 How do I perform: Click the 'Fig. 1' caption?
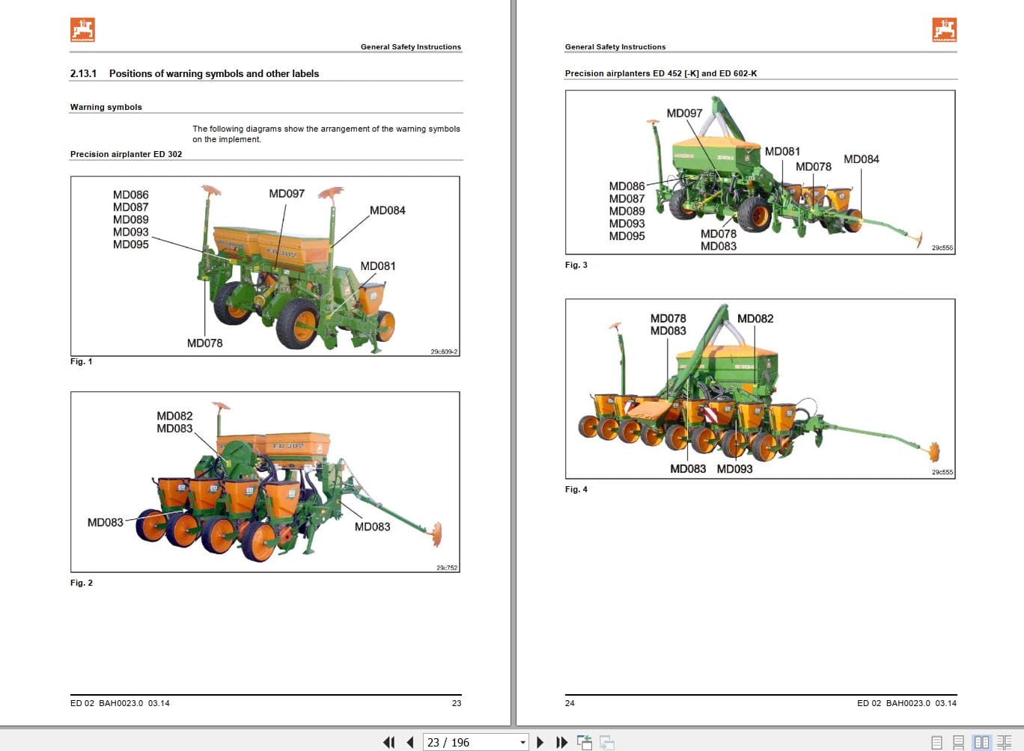[x=82, y=362]
